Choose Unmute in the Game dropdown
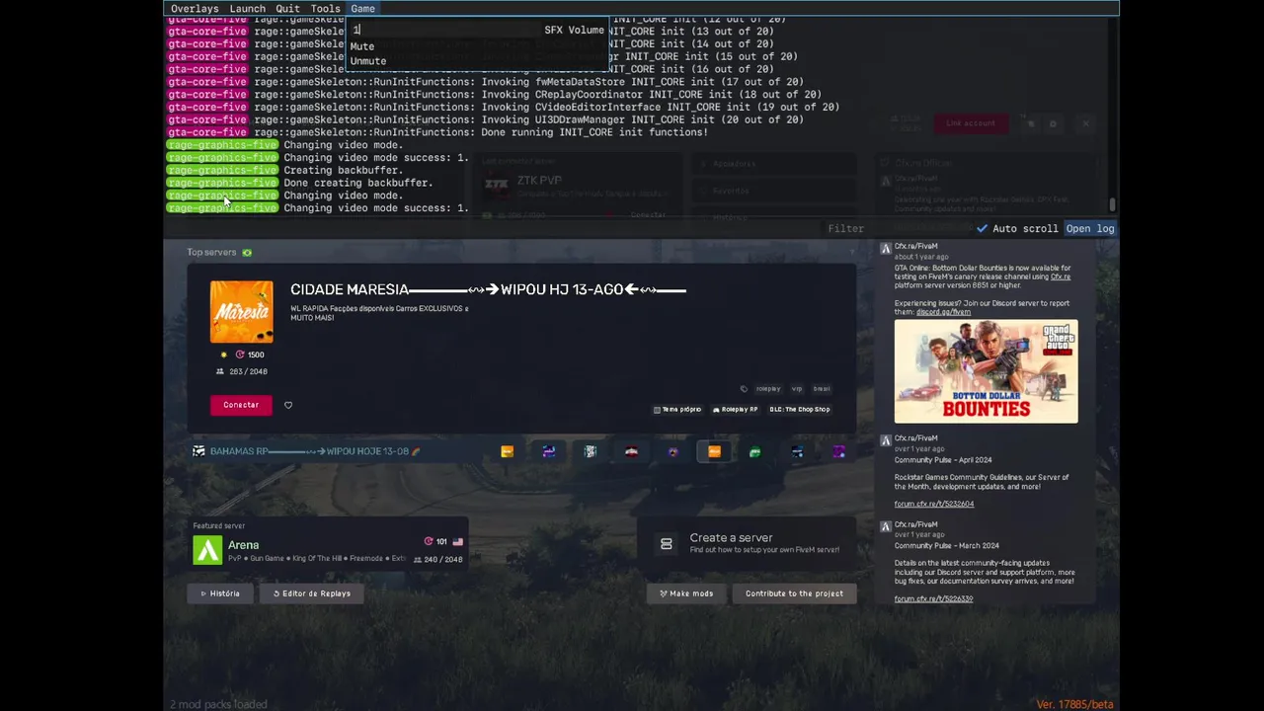The image size is (1264, 711). pos(368,61)
